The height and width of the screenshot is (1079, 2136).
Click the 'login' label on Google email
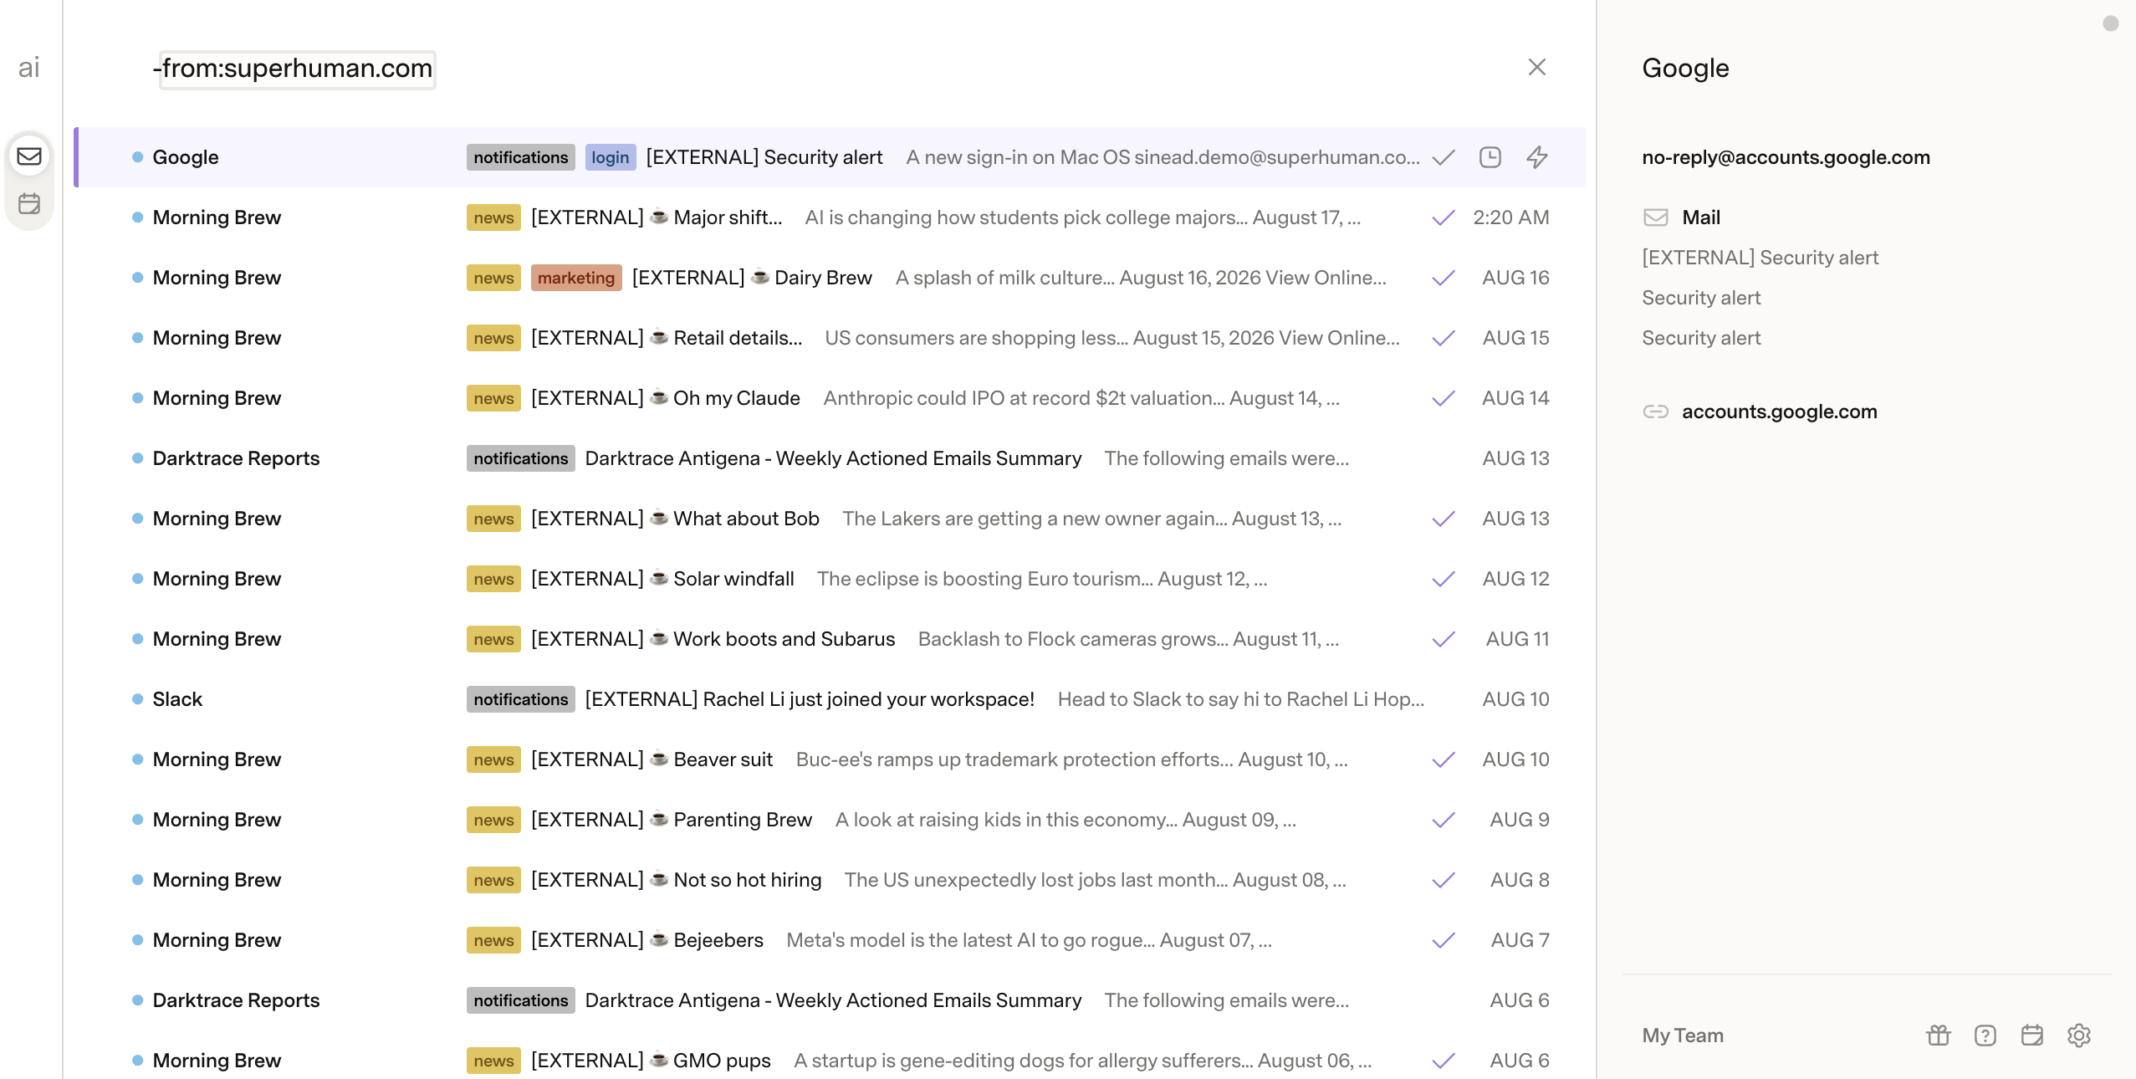coord(611,157)
